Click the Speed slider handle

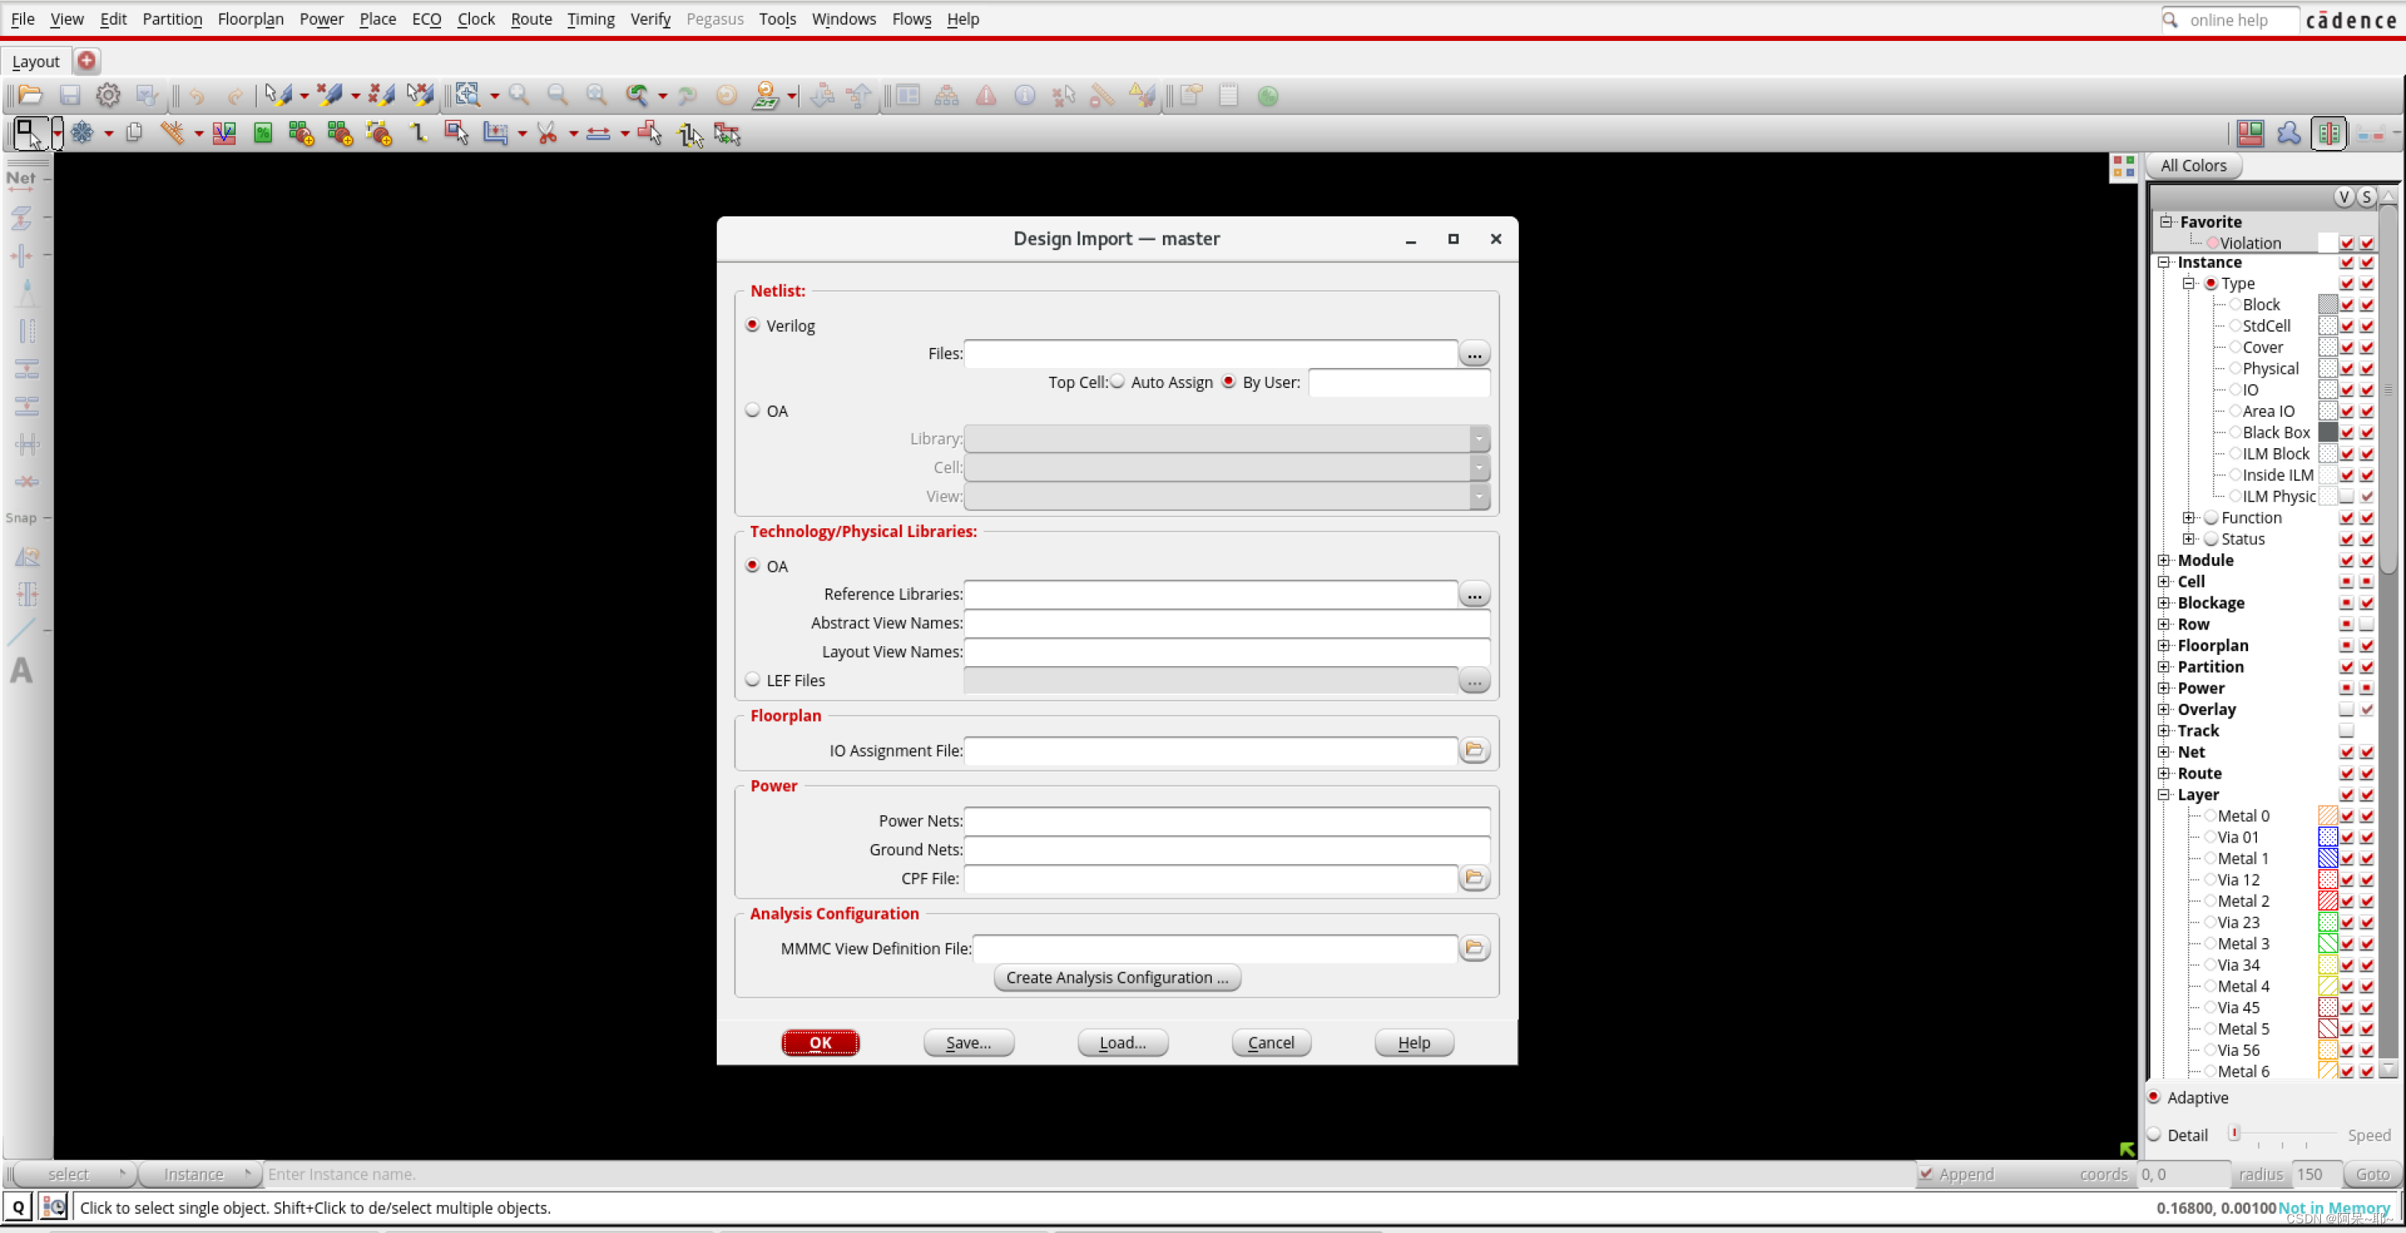click(2234, 1133)
